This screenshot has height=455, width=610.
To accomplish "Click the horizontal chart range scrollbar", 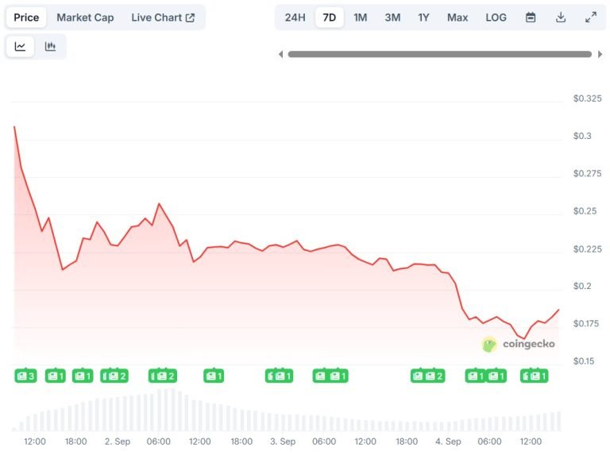I will click(439, 54).
